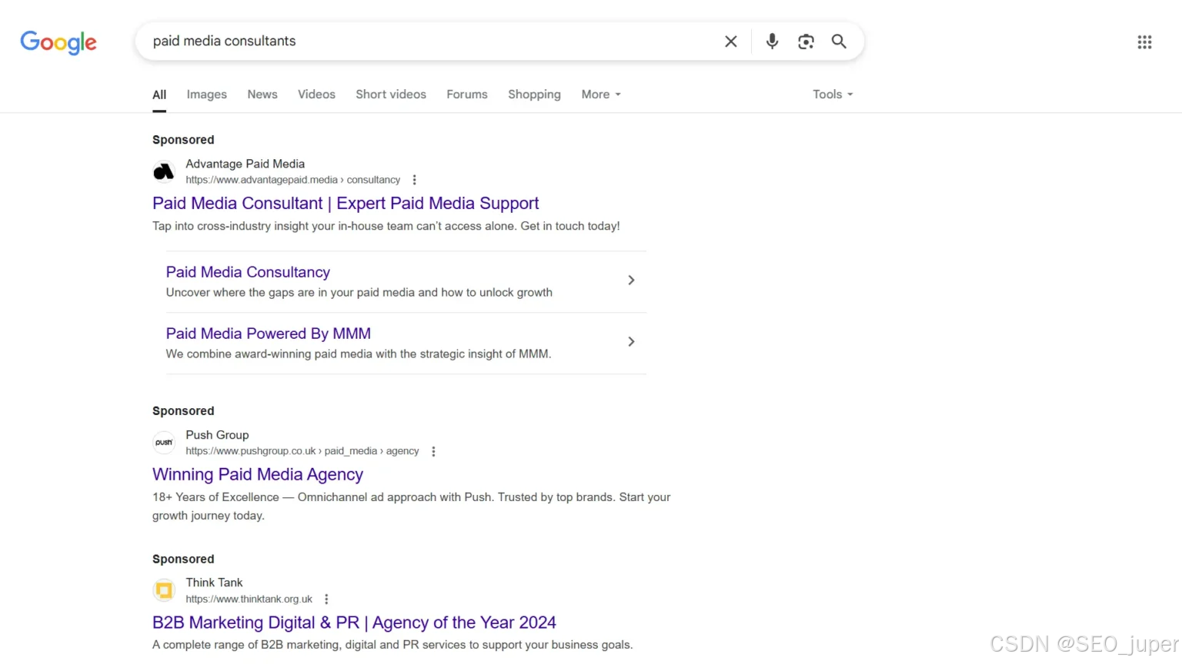Viewport: 1182px width, 664px height.
Task: Switch to the Shopping tab
Action: (534, 95)
